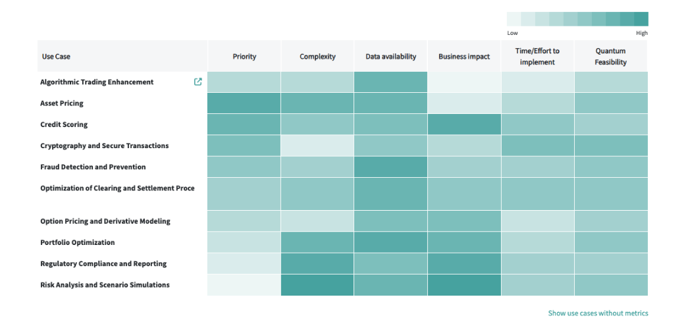692x320 pixels.
Task: Click Fraud Detection Data availability cell
Action: pyautogui.click(x=391, y=167)
